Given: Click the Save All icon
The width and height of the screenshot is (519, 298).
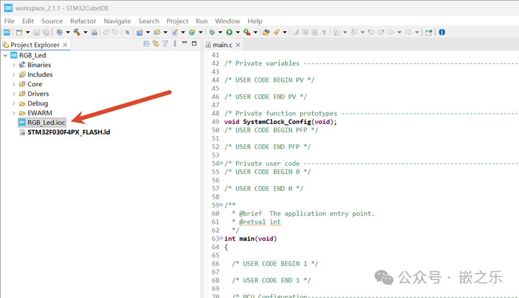Looking at the screenshot, I should click(x=46, y=32).
